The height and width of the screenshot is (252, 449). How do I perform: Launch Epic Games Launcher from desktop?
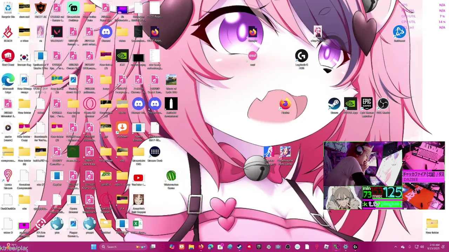pyautogui.click(x=367, y=107)
